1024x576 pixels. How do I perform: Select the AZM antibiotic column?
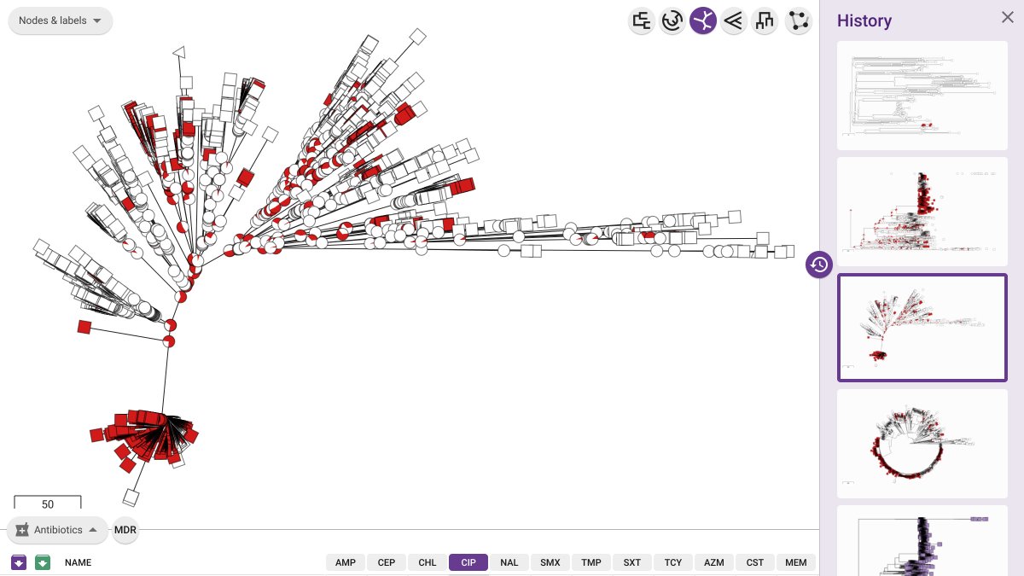714,562
